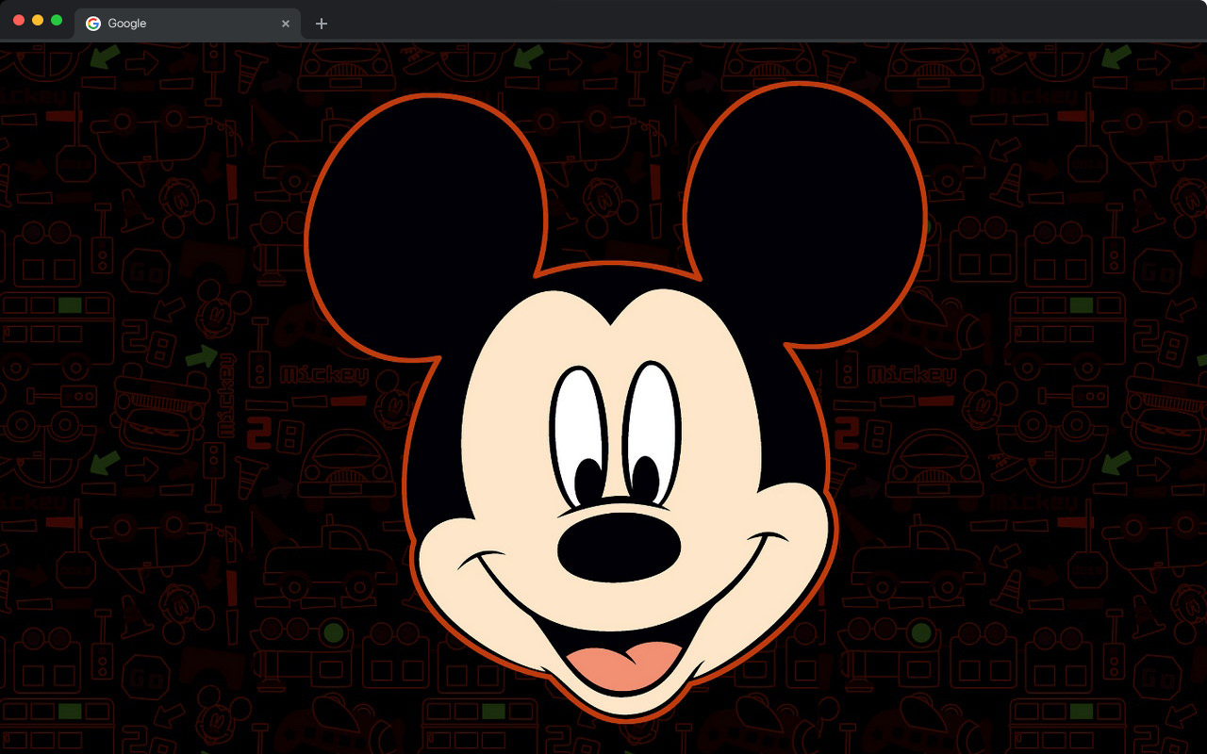Open a new tab with plus button
Screen dimensions: 1207x754
pos(322,24)
